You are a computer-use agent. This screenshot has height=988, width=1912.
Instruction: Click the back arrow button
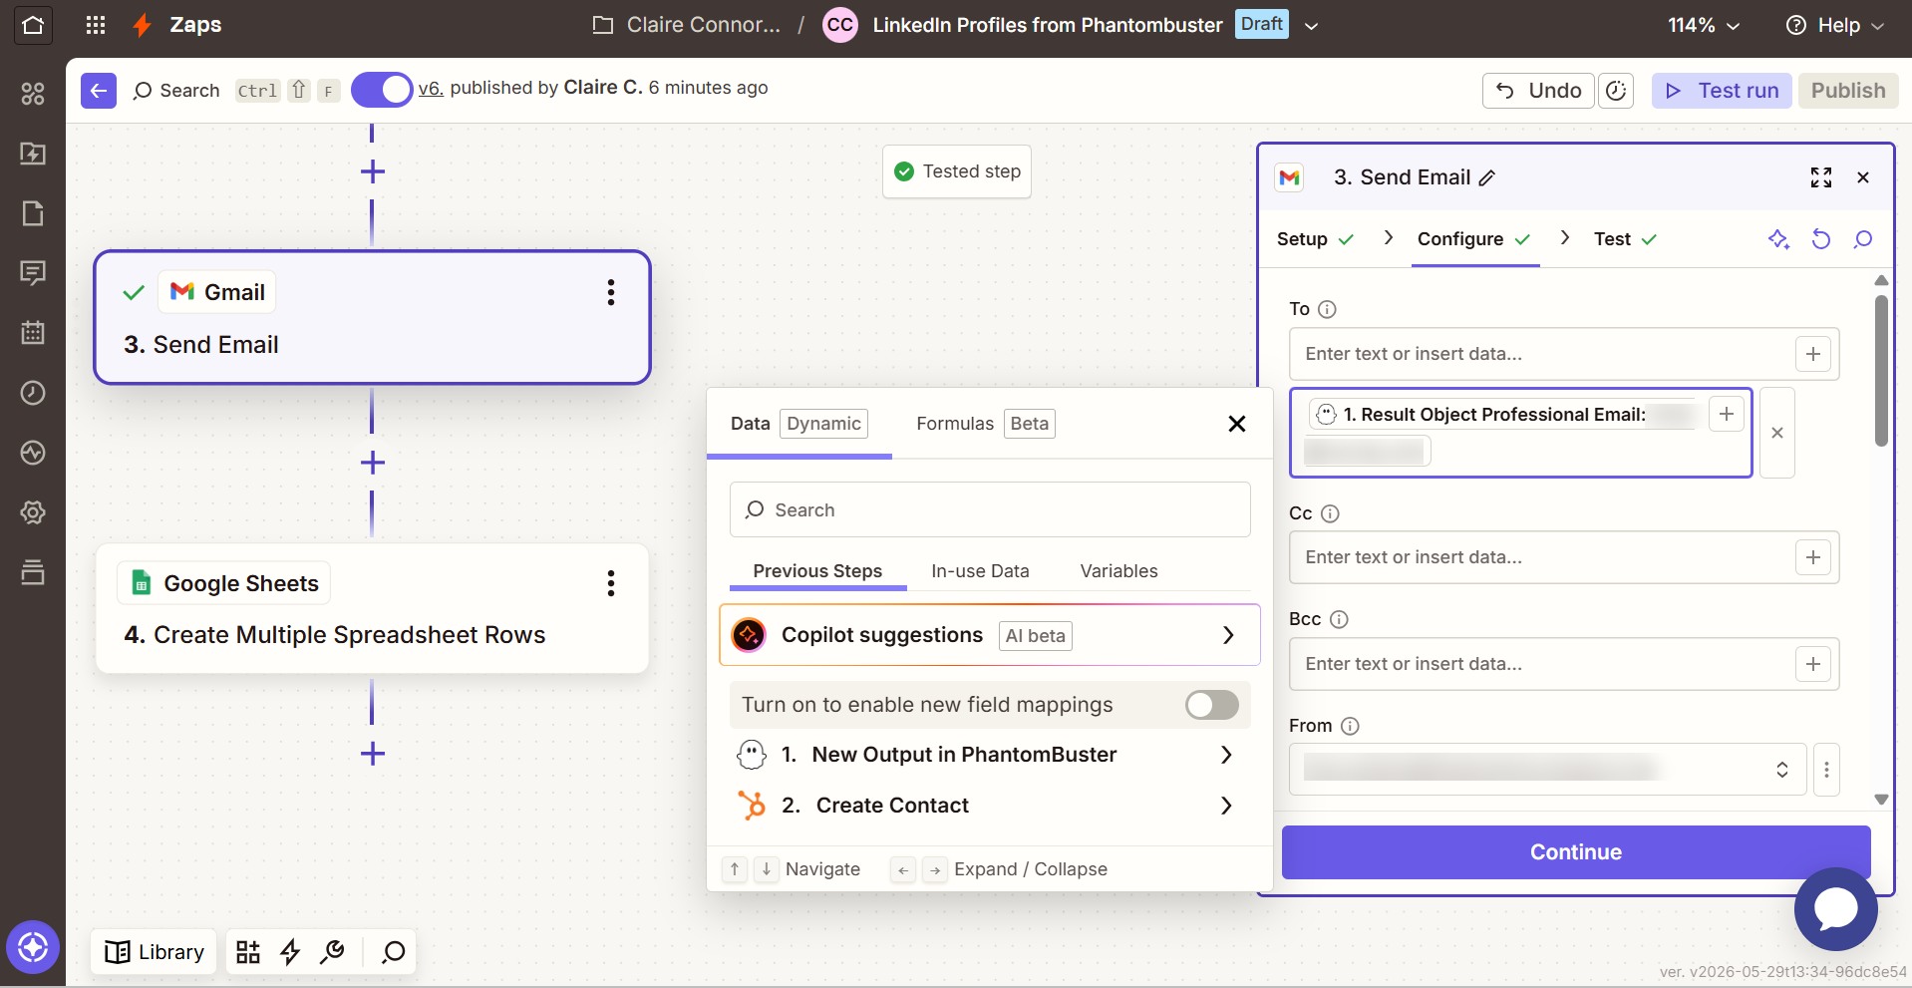point(99,91)
